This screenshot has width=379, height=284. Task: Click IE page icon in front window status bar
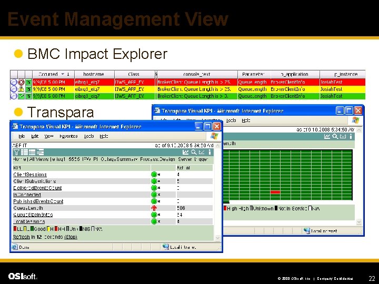coord(15,247)
